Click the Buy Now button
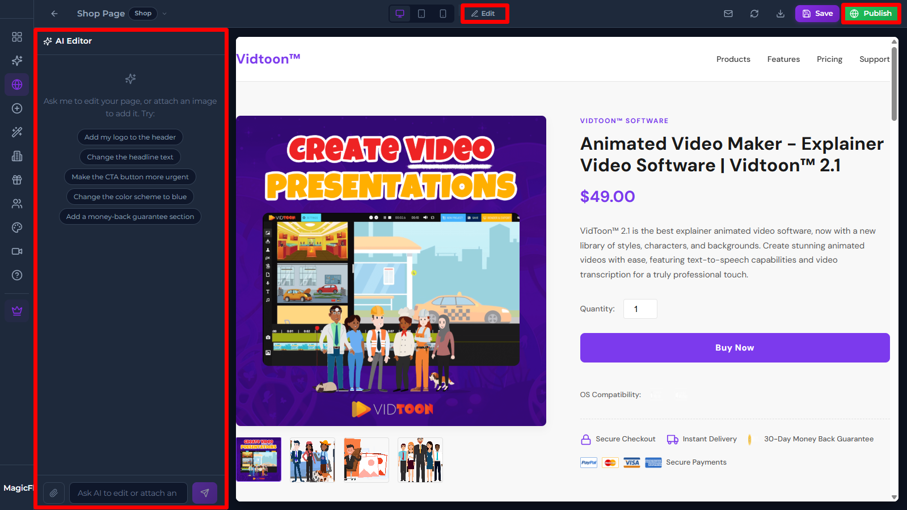The height and width of the screenshot is (510, 907). coord(735,348)
